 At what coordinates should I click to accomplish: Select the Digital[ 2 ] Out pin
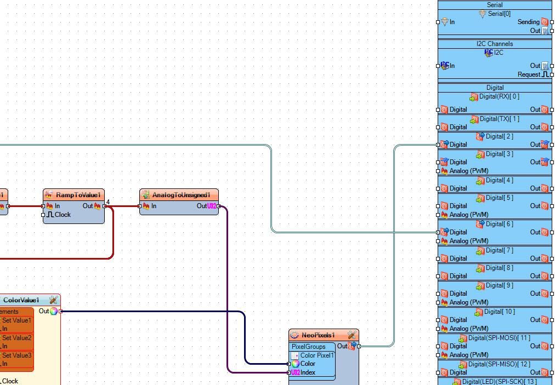[x=552, y=145]
